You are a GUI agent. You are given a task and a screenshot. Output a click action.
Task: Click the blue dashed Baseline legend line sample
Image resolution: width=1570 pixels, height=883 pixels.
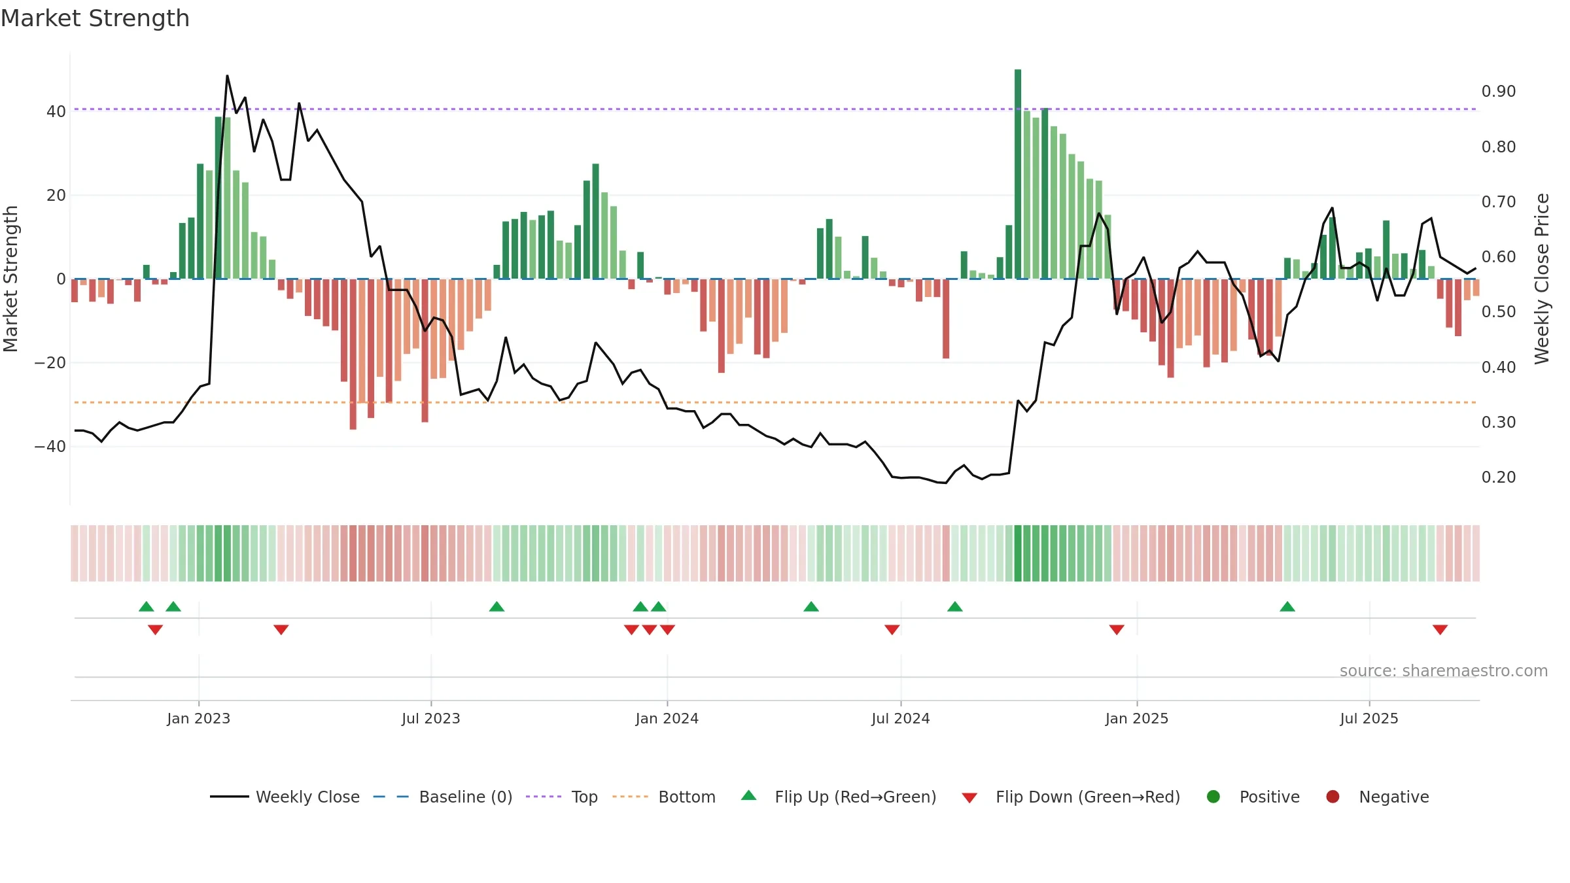pyautogui.click(x=391, y=797)
